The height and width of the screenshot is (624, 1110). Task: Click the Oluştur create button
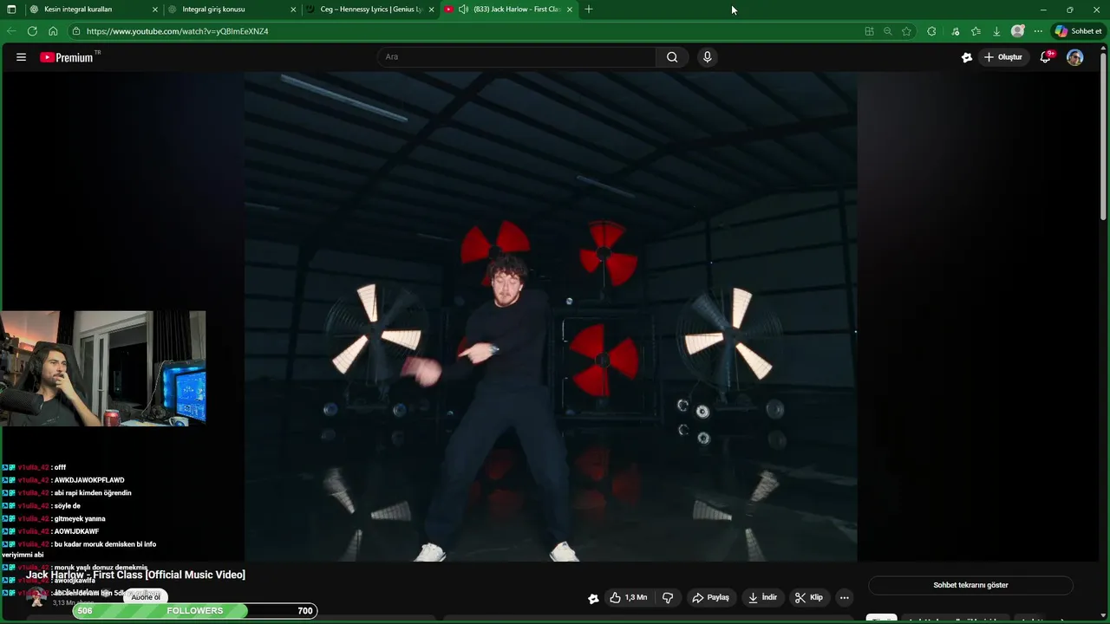(x=1003, y=57)
